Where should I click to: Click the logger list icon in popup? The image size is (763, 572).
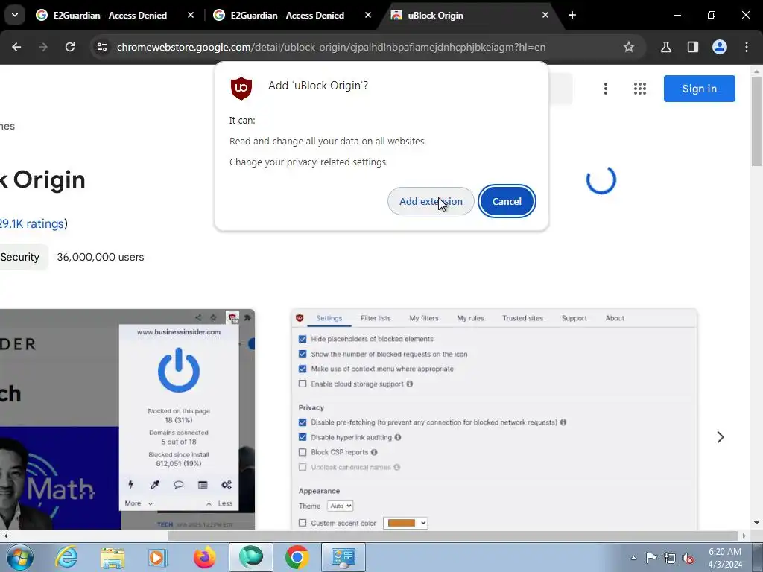coord(203,484)
